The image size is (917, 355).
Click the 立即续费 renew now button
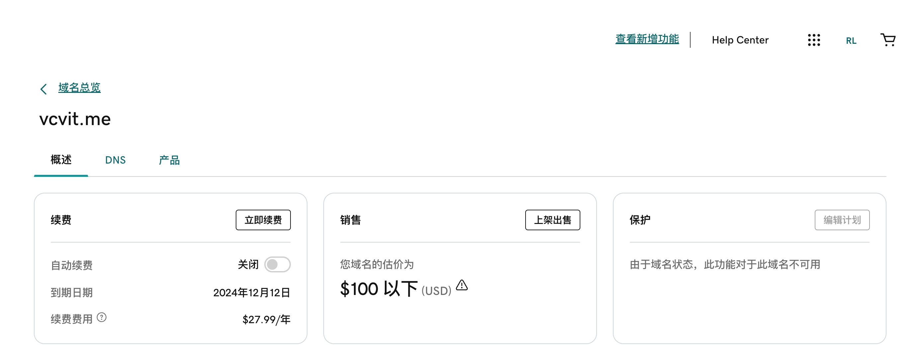click(x=263, y=220)
